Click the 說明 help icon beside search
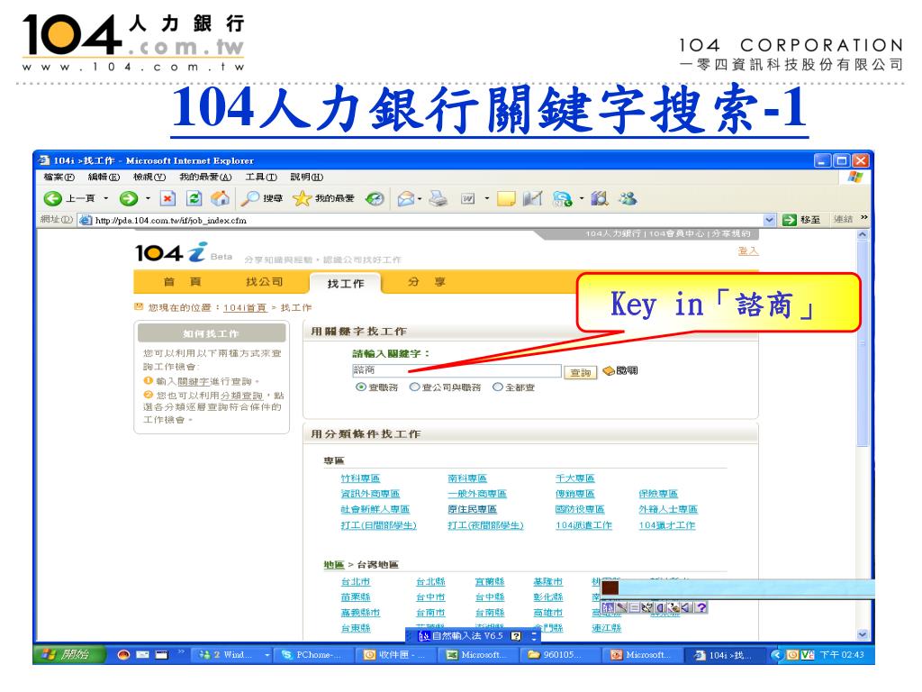922x692 pixels. point(620,370)
